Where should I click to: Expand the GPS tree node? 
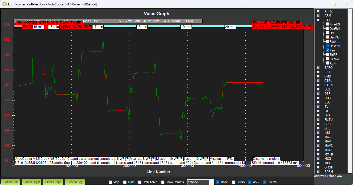point(318,128)
